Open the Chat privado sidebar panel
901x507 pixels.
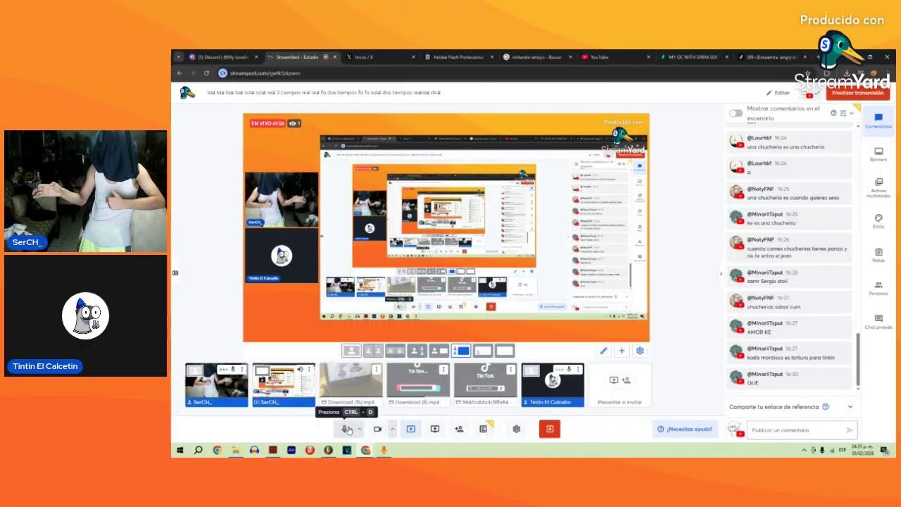click(878, 322)
